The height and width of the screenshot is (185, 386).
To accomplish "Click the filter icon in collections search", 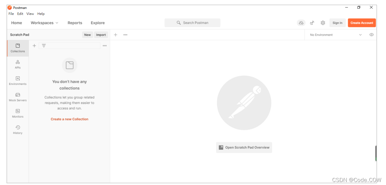I will [x=44, y=46].
